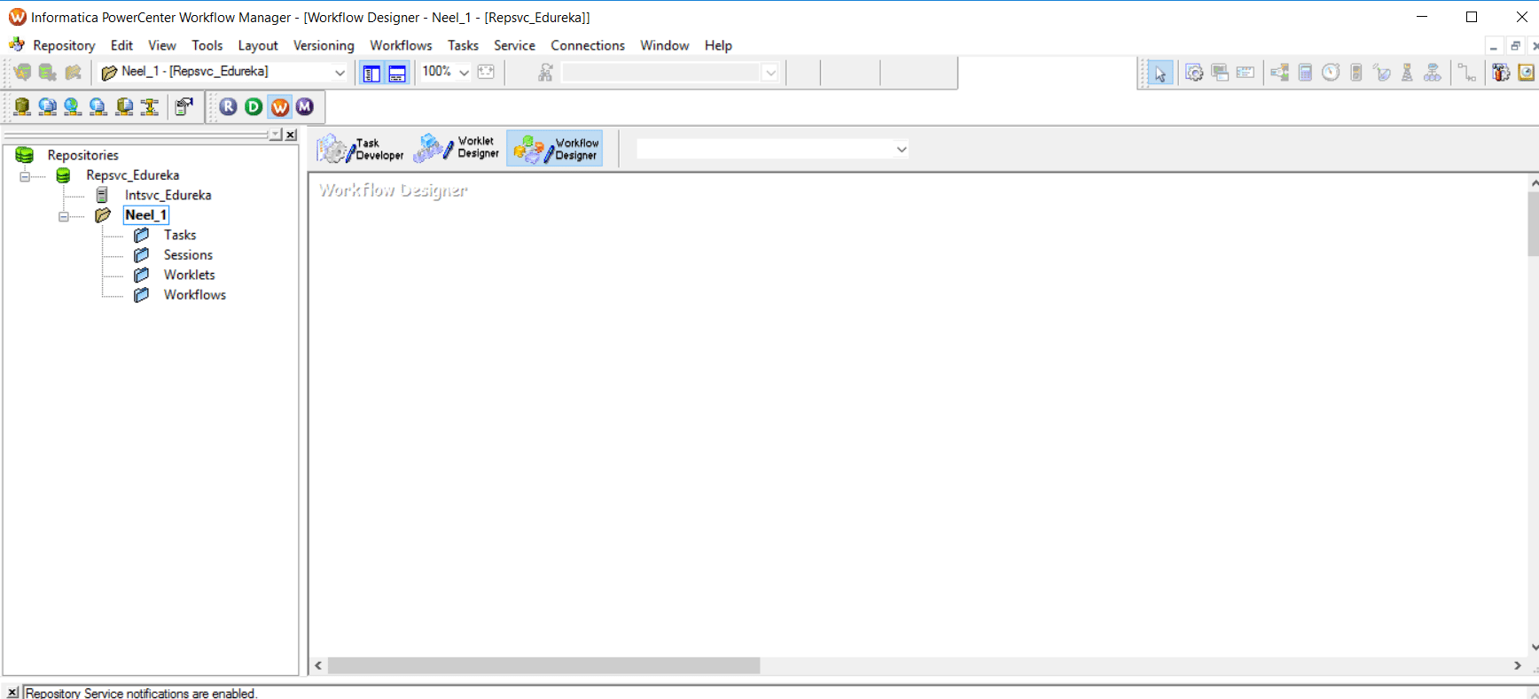Switch to Worklet Designer tool

pyautogui.click(x=457, y=148)
